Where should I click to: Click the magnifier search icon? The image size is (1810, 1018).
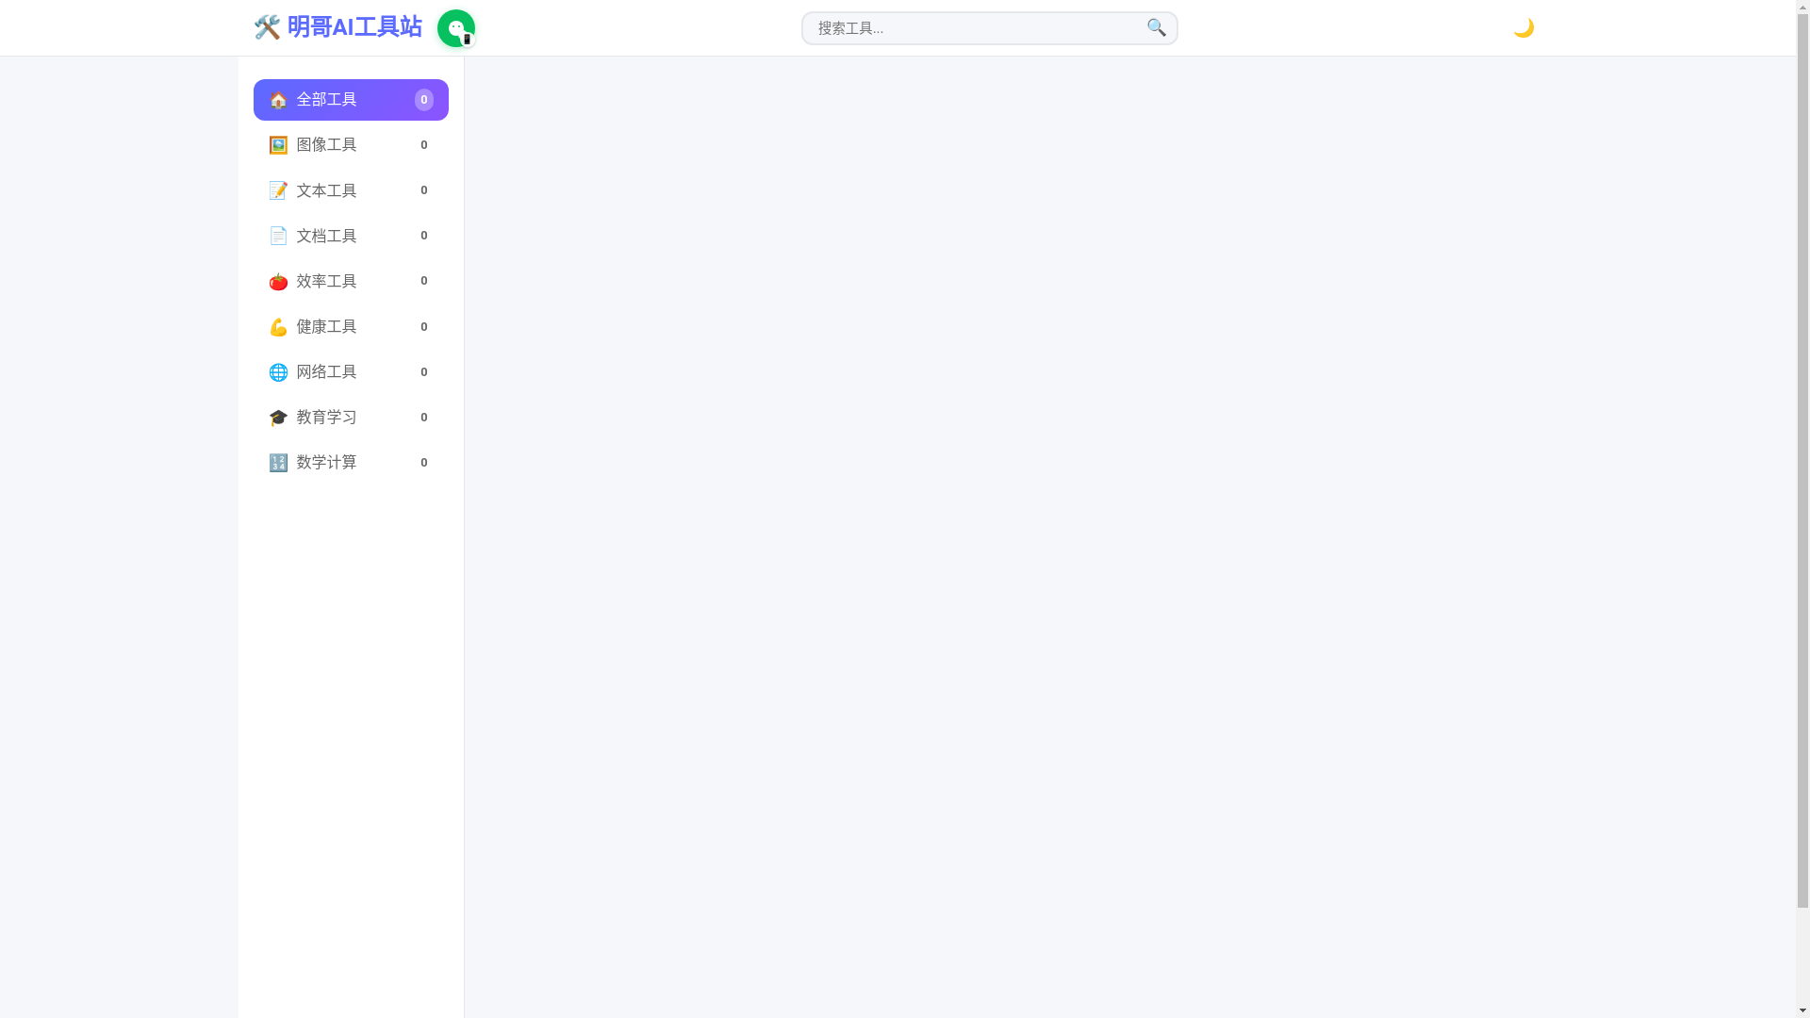pyautogui.click(x=1157, y=28)
